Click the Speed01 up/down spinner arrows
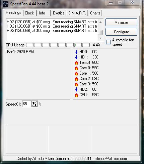The height and width of the screenshot is (164, 144). [x=34, y=104]
